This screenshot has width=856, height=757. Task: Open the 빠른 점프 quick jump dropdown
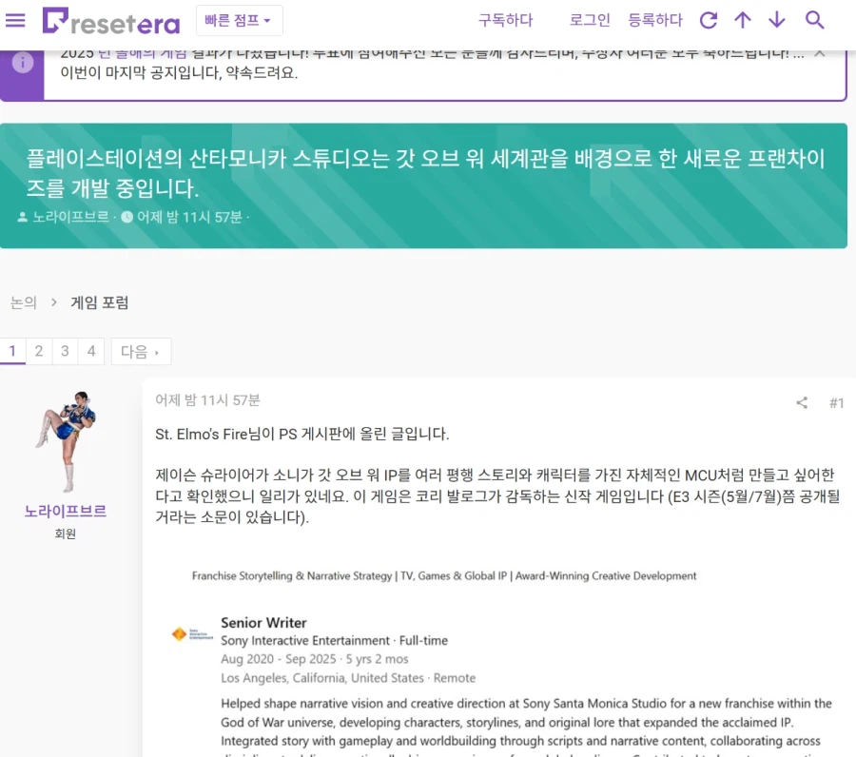tap(235, 19)
